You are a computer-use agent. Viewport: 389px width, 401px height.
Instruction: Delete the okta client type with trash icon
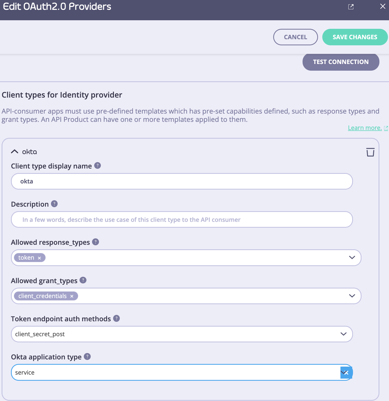click(x=370, y=152)
